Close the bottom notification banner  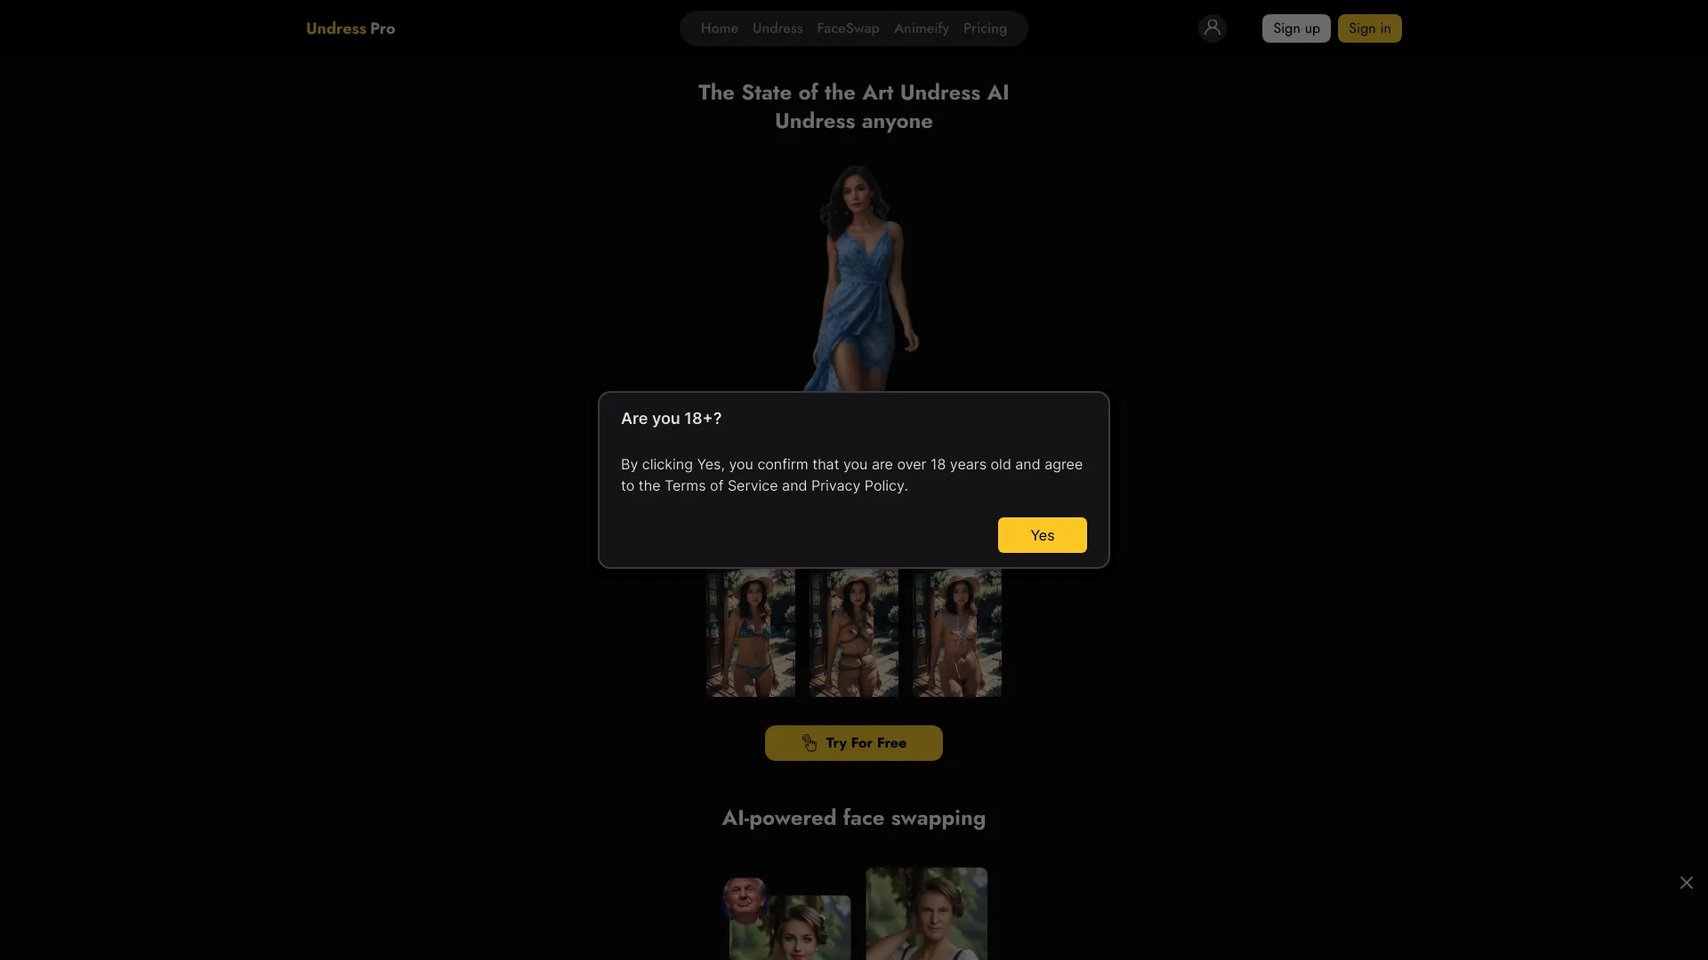[x=1686, y=883]
